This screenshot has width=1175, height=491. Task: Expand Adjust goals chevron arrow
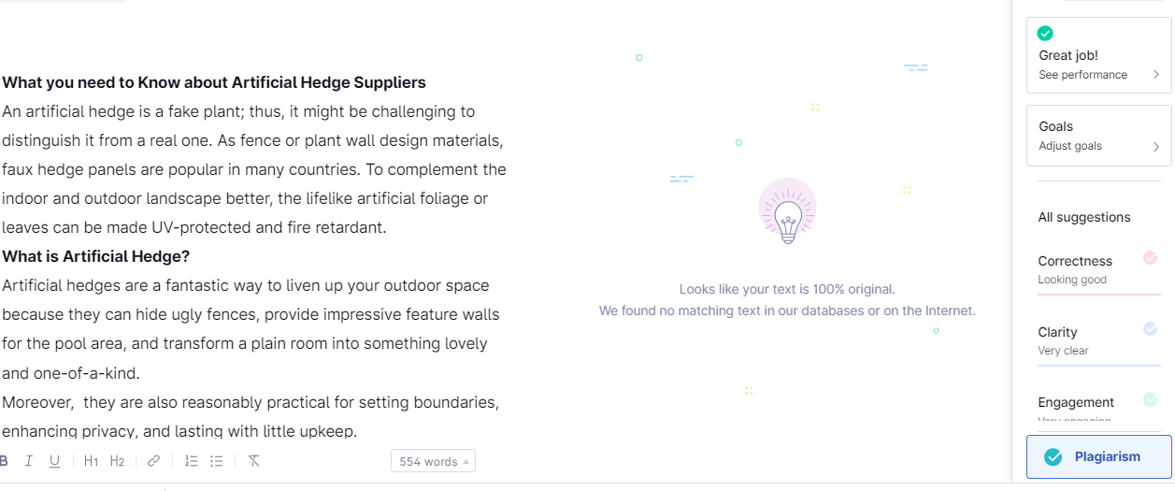[1156, 147]
